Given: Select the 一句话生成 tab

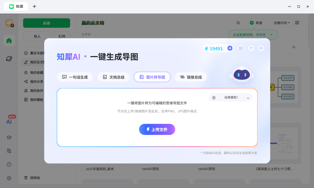Looking at the screenshot, I should pos(75,77).
